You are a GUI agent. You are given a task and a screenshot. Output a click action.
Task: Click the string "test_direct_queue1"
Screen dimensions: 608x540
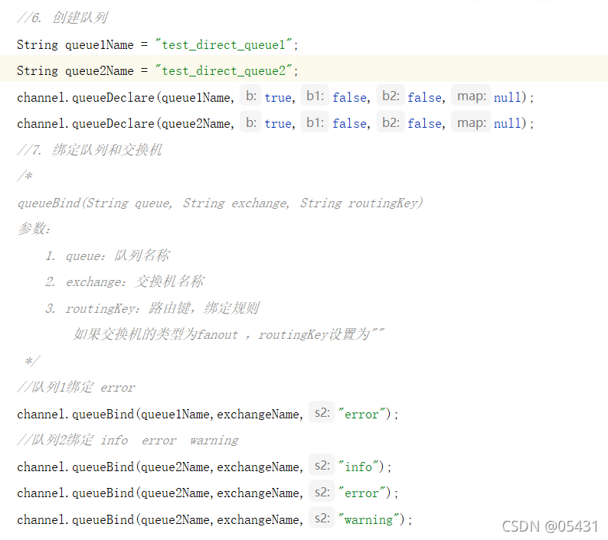pos(224,45)
